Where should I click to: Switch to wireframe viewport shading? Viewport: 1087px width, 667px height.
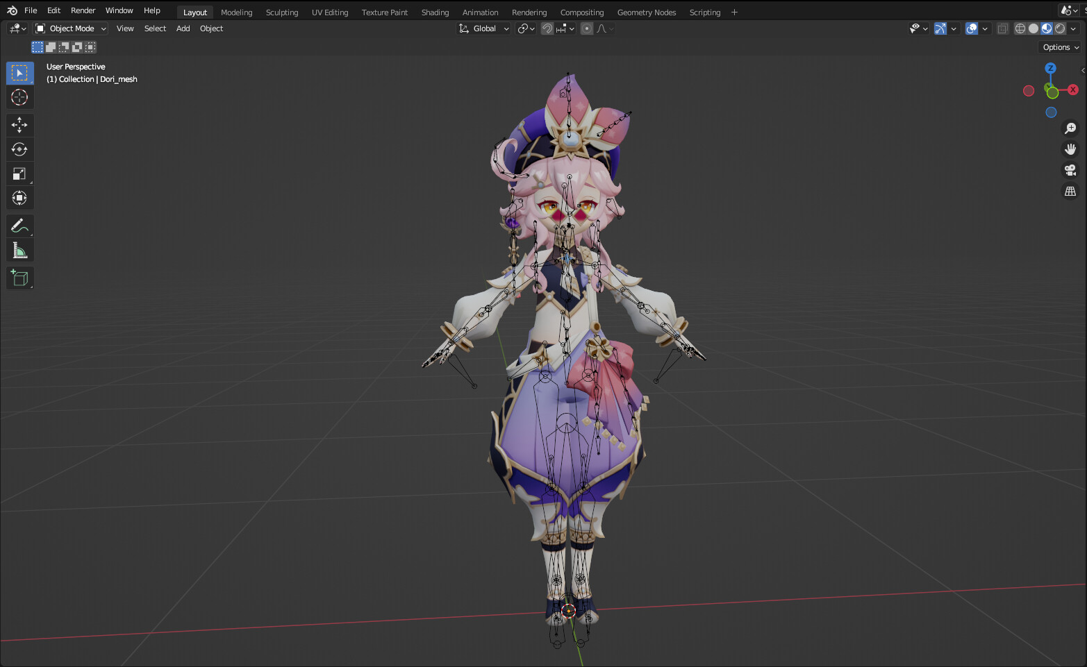click(x=1020, y=28)
